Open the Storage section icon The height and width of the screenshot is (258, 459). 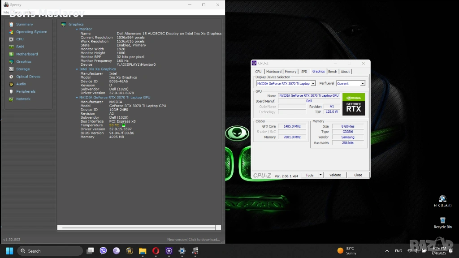click(x=11, y=69)
